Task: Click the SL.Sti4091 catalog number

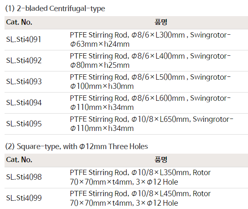Action: (x=24, y=40)
